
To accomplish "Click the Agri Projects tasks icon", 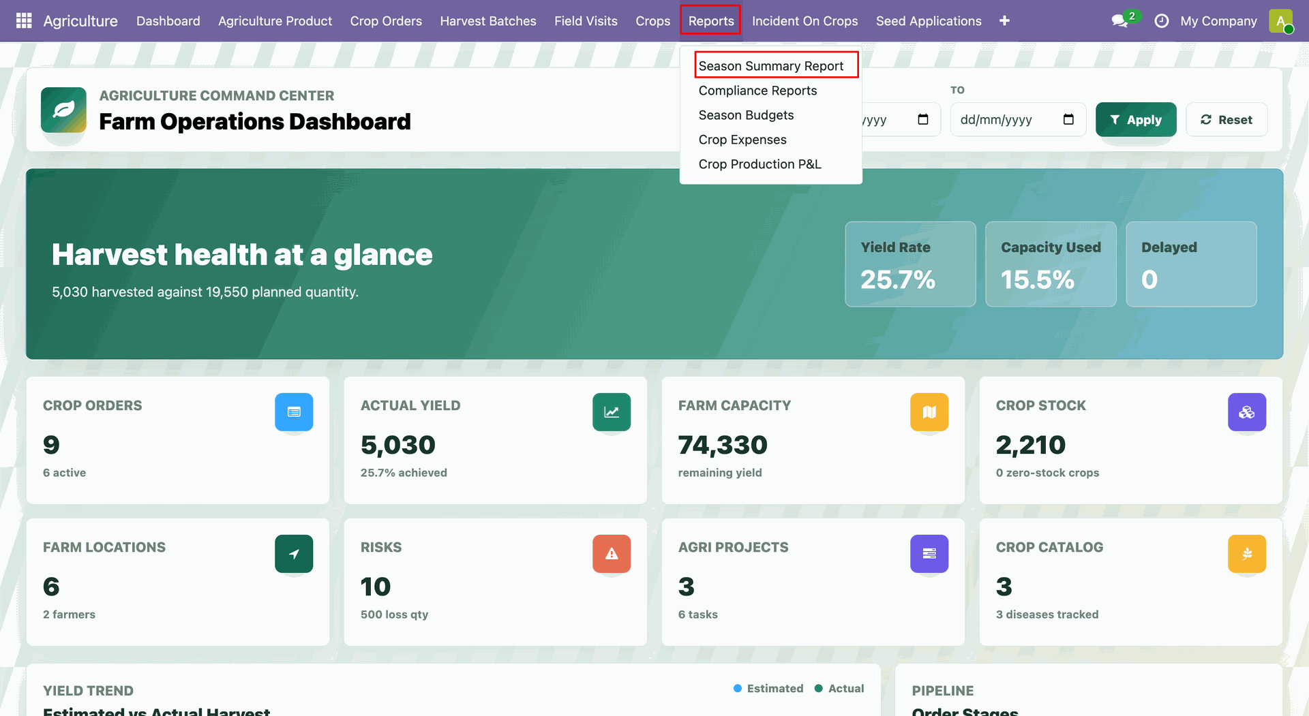I will click(929, 554).
